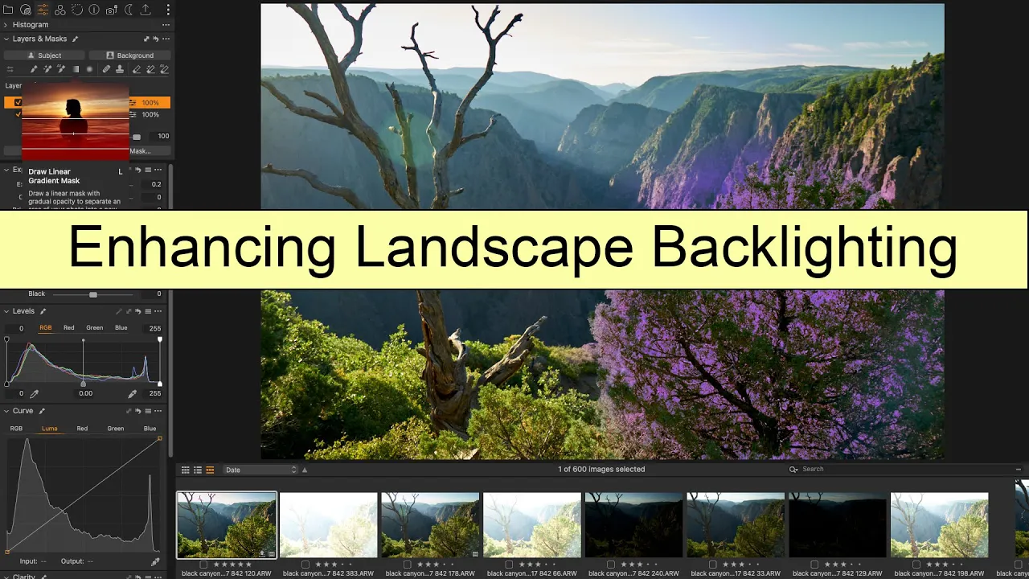Open the Export upload-arrow tool tab
Screen dimensions: 1029x579
(x=146, y=10)
